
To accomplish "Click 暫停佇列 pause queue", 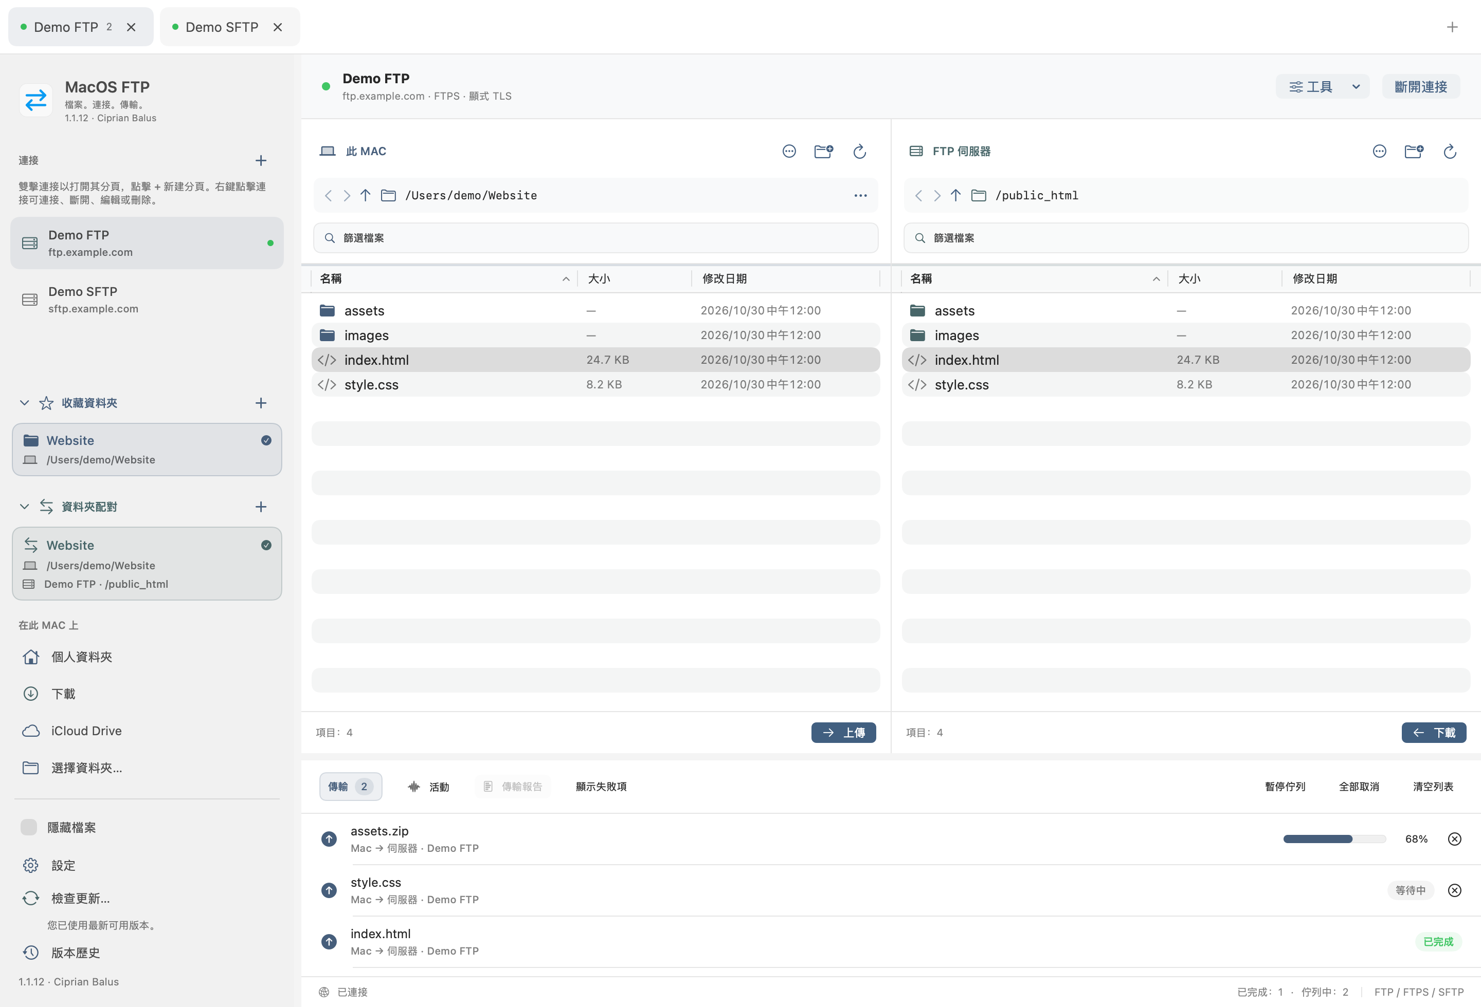I will (1285, 787).
